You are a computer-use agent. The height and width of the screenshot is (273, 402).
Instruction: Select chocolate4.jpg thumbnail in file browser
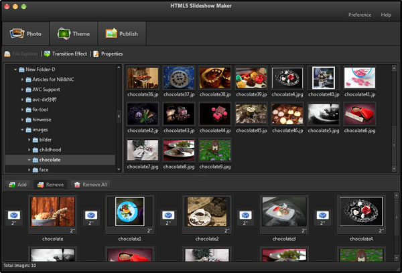point(287,78)
